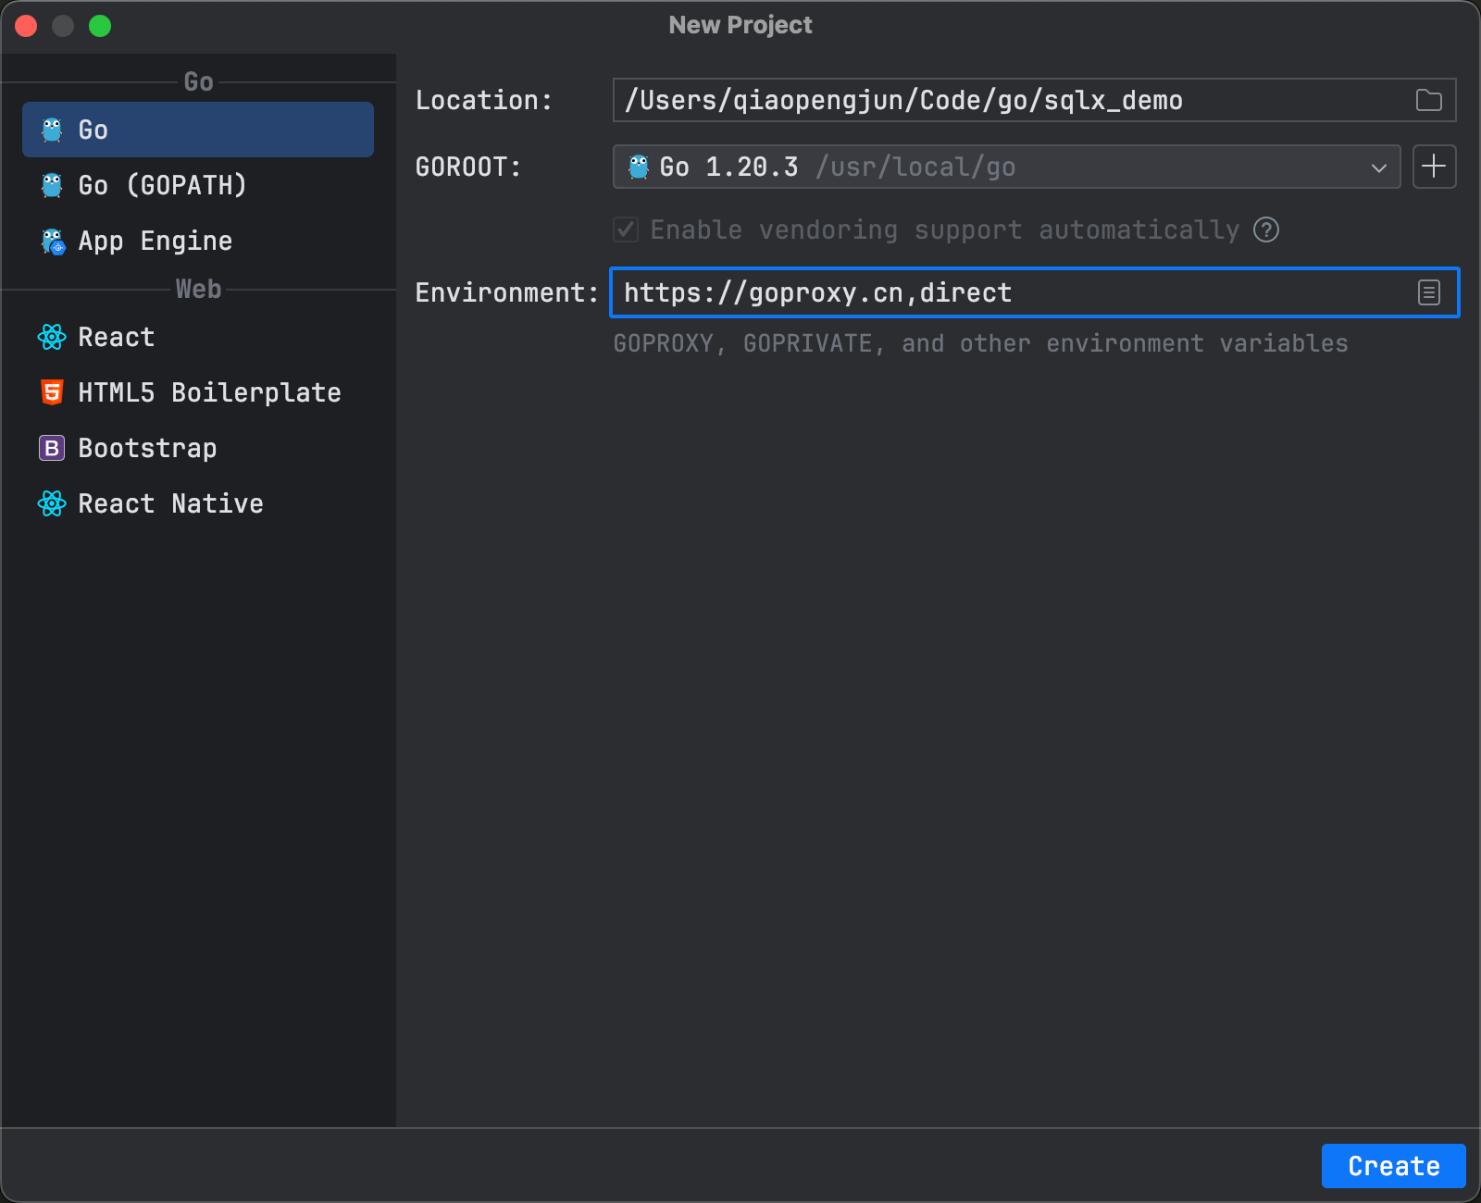Click the Environment: label
The width and height of the screenshot is (1481, 1203).
(x=506, y=292)
